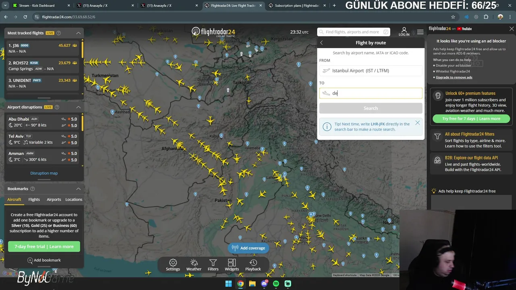Open the Disruption map link
516x290 pixels.
coord(44,173)
